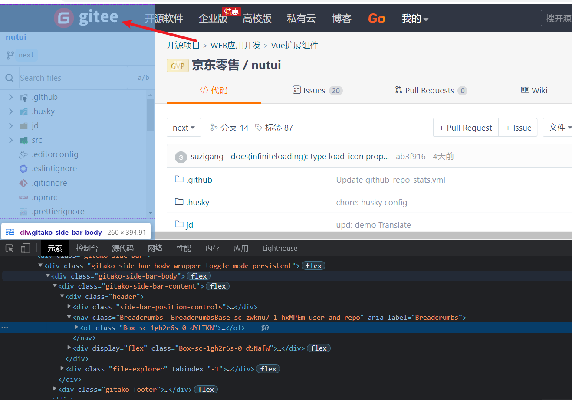The width and height of the screenshot is (572, 400).
Task: Switch to the 控制台 DevTools tab
Action: (x=87, y=248)
